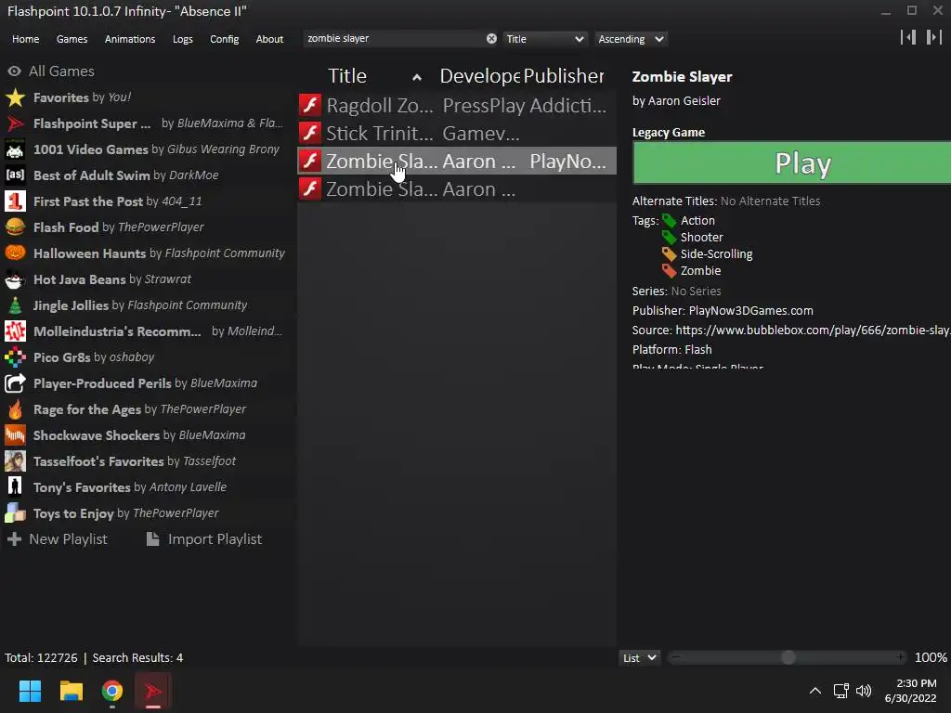Click the Flash icon beside Stick Trinity row

(310, 134)
